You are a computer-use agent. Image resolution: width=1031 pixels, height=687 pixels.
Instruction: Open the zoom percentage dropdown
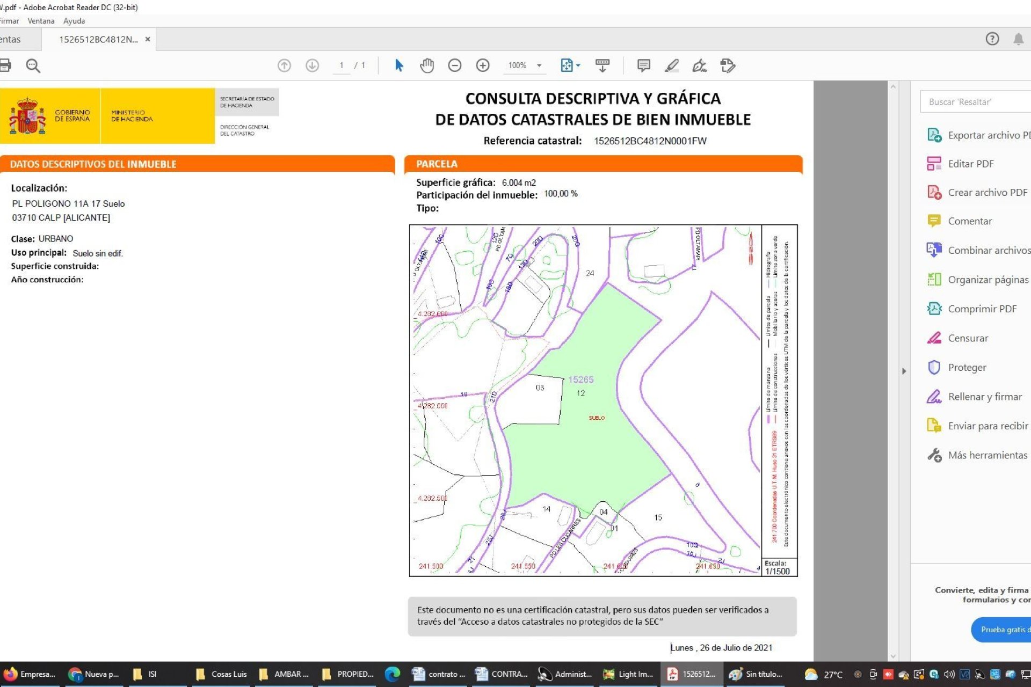click(x=539, y=65)
